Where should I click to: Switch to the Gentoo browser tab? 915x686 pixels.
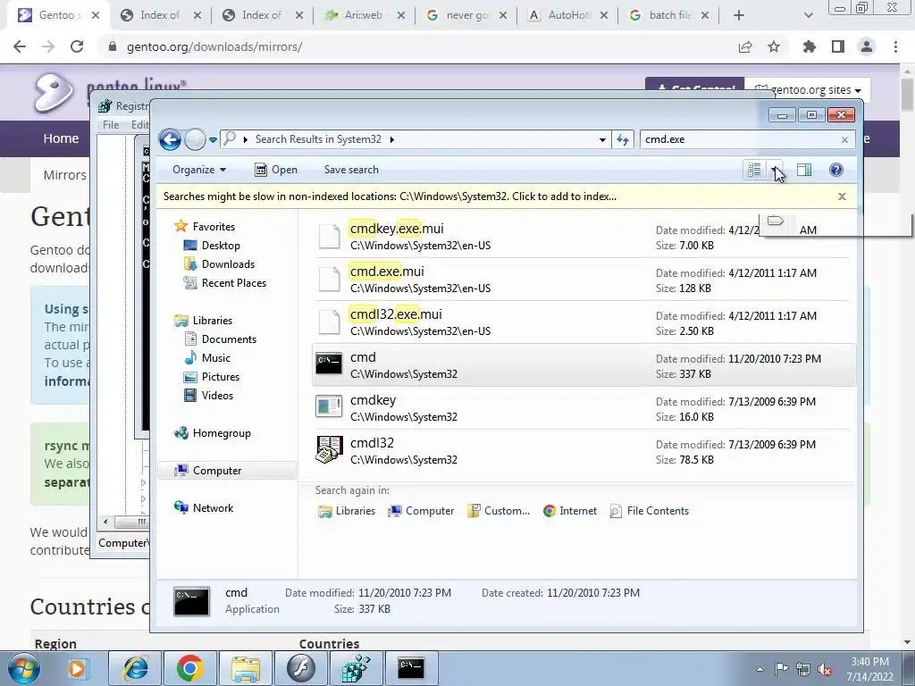pyautogui.click(x=58, y=15)
